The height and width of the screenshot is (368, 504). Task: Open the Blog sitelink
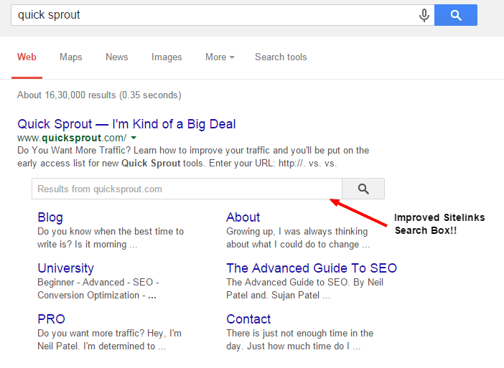coord(50,217)
